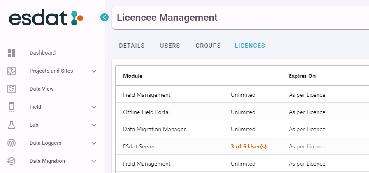Select Data Migration in the sidebar
The width and height of the screenshot is (369, 173).
(x=47, y=161)
